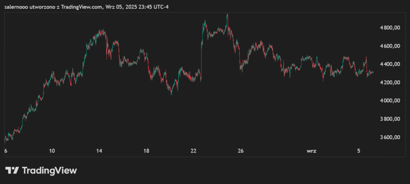Click the TradingView logo icon

click(x=12, y=170)
